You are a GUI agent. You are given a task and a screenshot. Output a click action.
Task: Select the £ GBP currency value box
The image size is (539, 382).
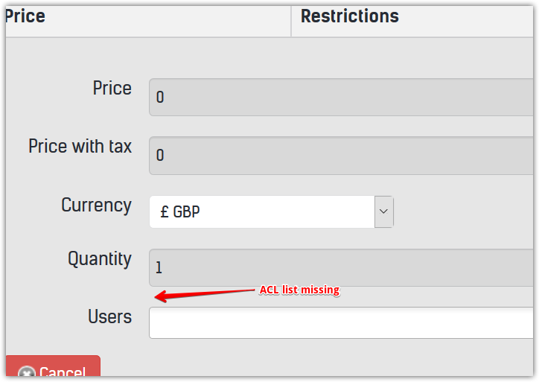261,211
